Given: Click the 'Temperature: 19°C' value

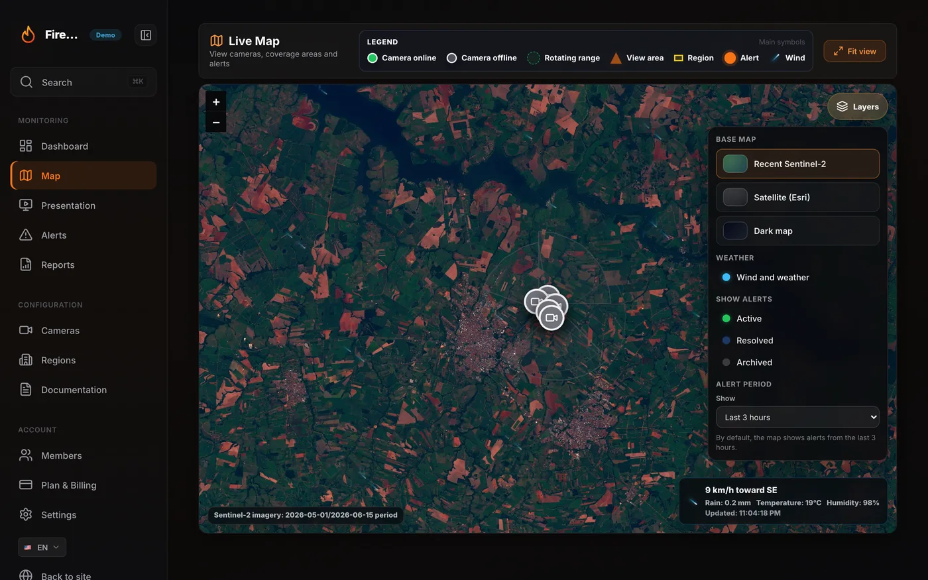Looking at the screenshot, I should [x=789, y=502].
